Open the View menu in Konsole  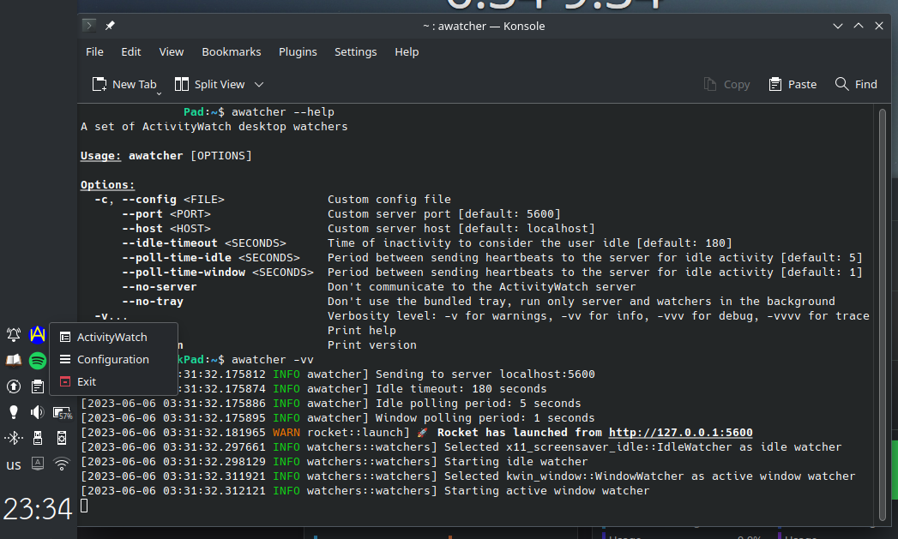[x=172, y=51]
